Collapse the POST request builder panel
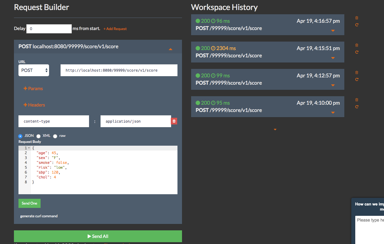The image size is (384, 244). tap(170, 49)
